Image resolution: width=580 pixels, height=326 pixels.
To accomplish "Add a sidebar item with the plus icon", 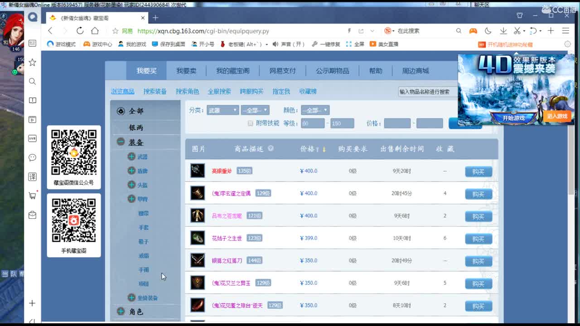I will coord(32,303).
